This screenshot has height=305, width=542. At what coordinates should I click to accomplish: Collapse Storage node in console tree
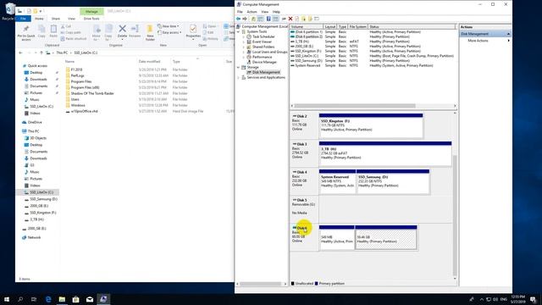click(239, 67)
